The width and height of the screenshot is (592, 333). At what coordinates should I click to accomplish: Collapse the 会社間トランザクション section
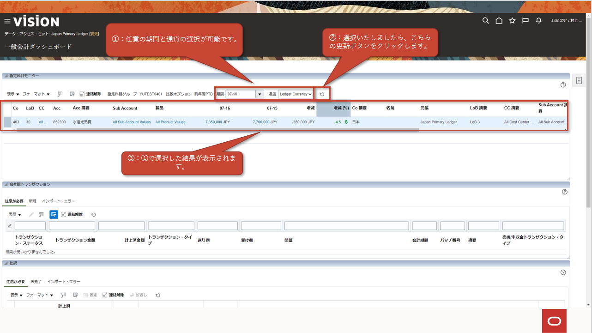[x=6, y=184]
